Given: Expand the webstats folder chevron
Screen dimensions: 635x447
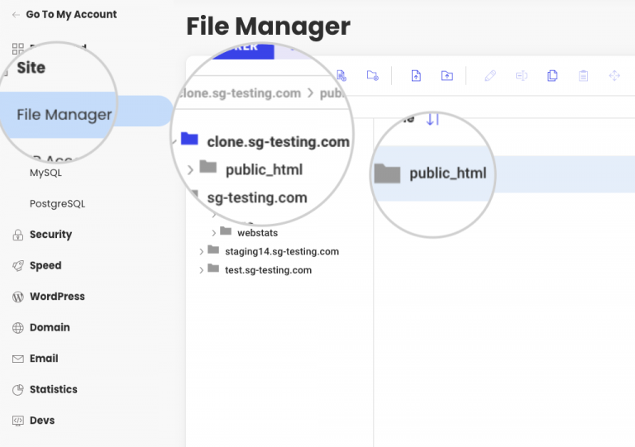Looking at the screenshot, I should (214, 233).
